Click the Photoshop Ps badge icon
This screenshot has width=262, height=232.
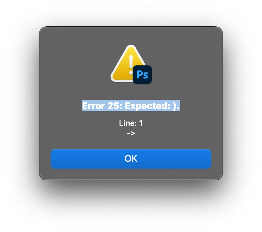pyautogui.click(x=142, y=75)
